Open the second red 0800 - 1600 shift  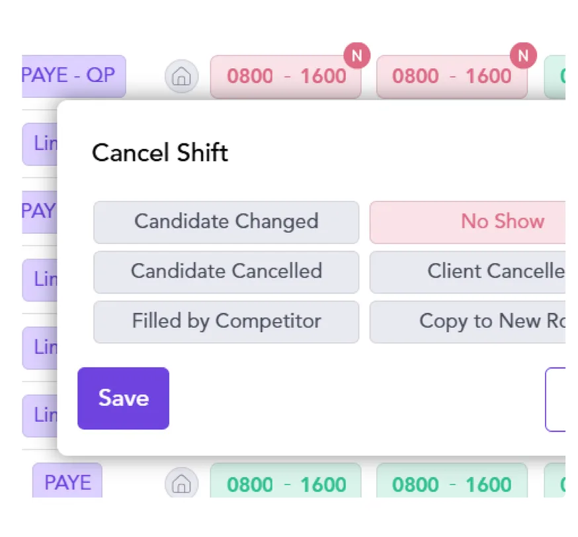452,77
